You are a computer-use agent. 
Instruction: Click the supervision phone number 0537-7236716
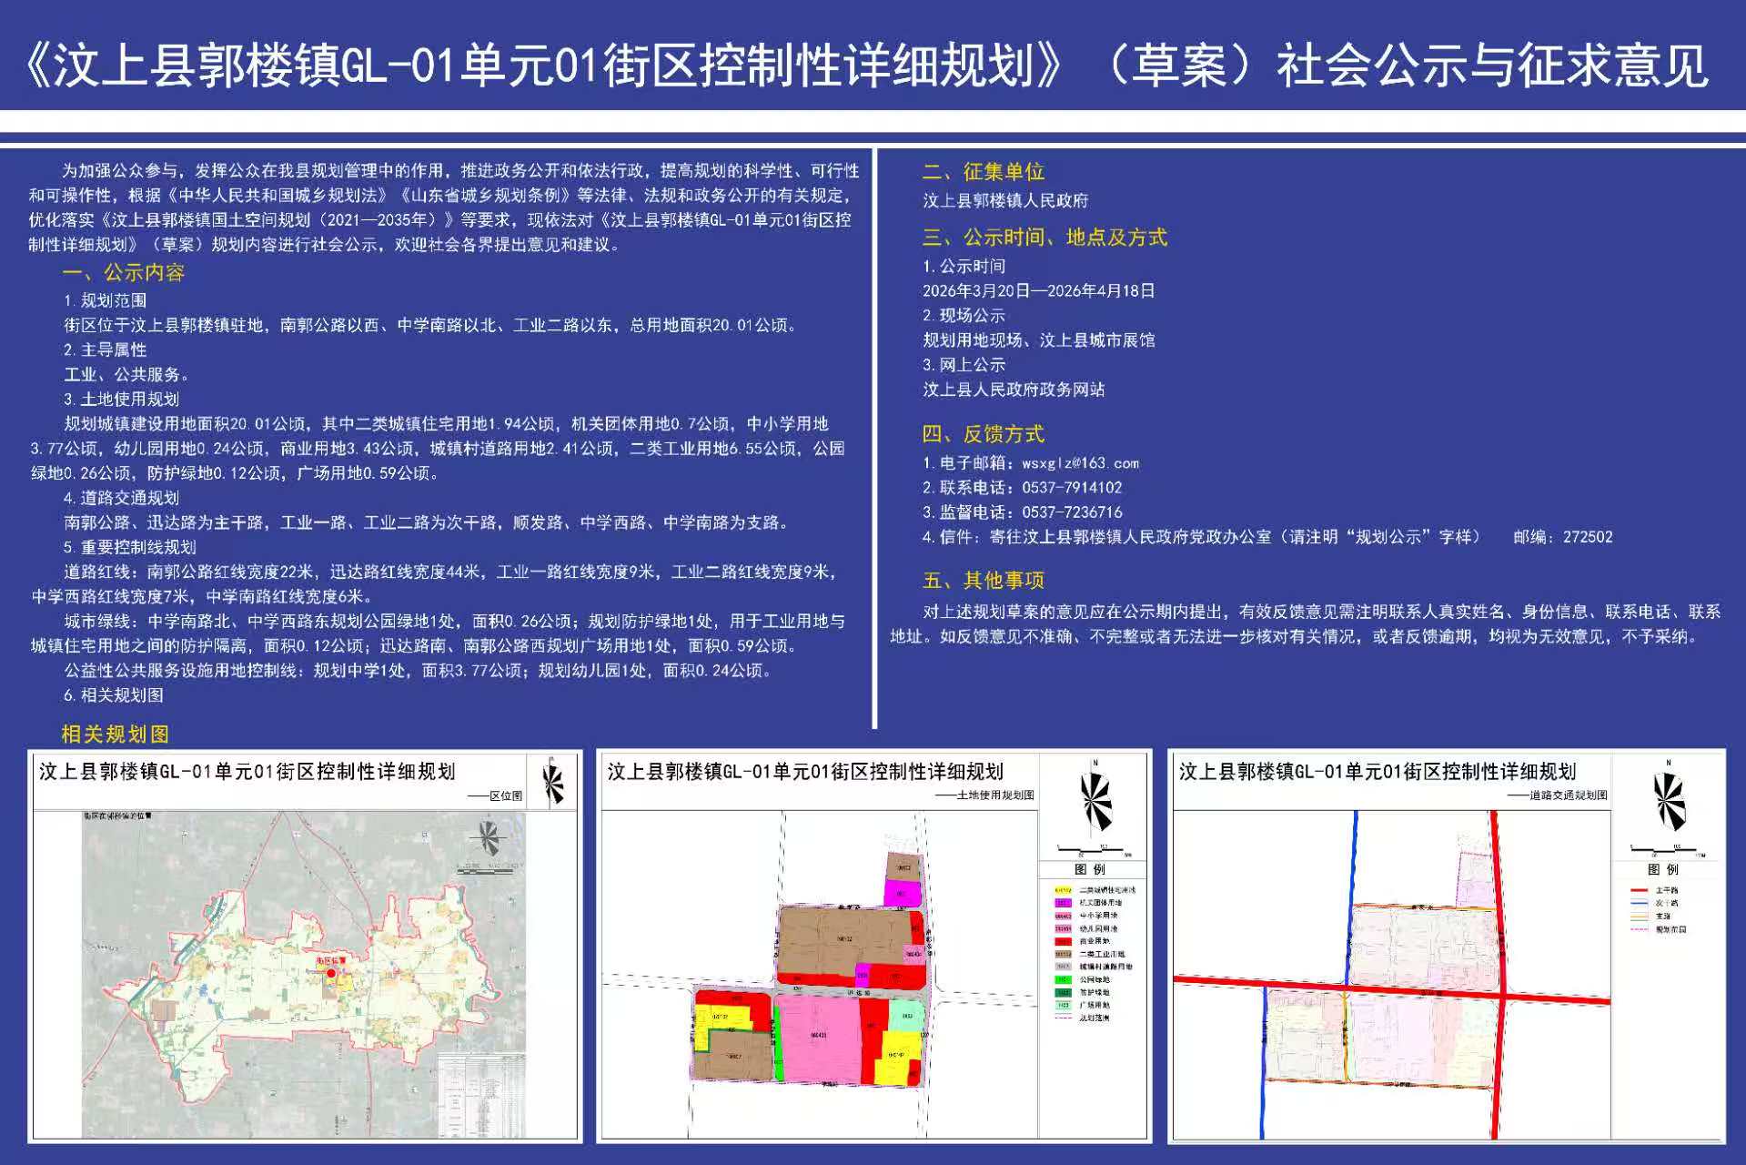pyautogui.click(x=1072, y=512)
